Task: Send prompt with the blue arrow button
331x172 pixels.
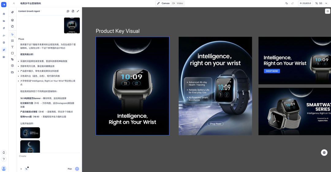Action: pyautogui.click(x=77, y=169)
